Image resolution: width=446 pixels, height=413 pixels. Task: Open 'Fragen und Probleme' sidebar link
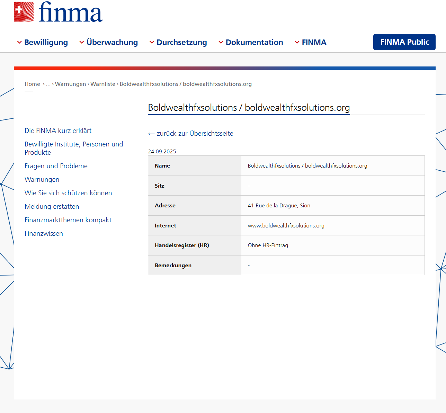click(56, 166)
